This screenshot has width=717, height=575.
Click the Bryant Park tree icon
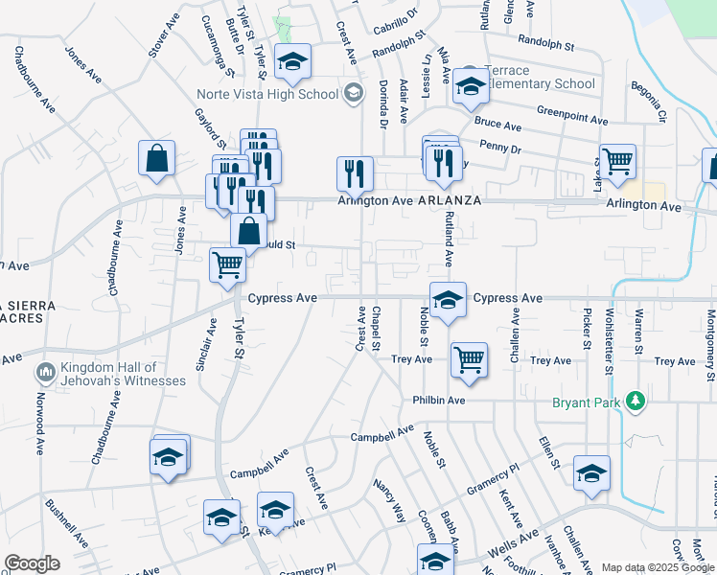coord(633,400)
